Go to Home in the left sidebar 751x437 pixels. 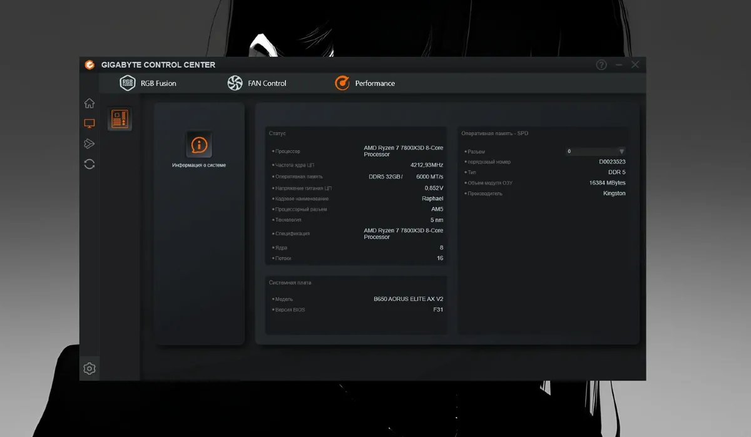coord(89,103)
